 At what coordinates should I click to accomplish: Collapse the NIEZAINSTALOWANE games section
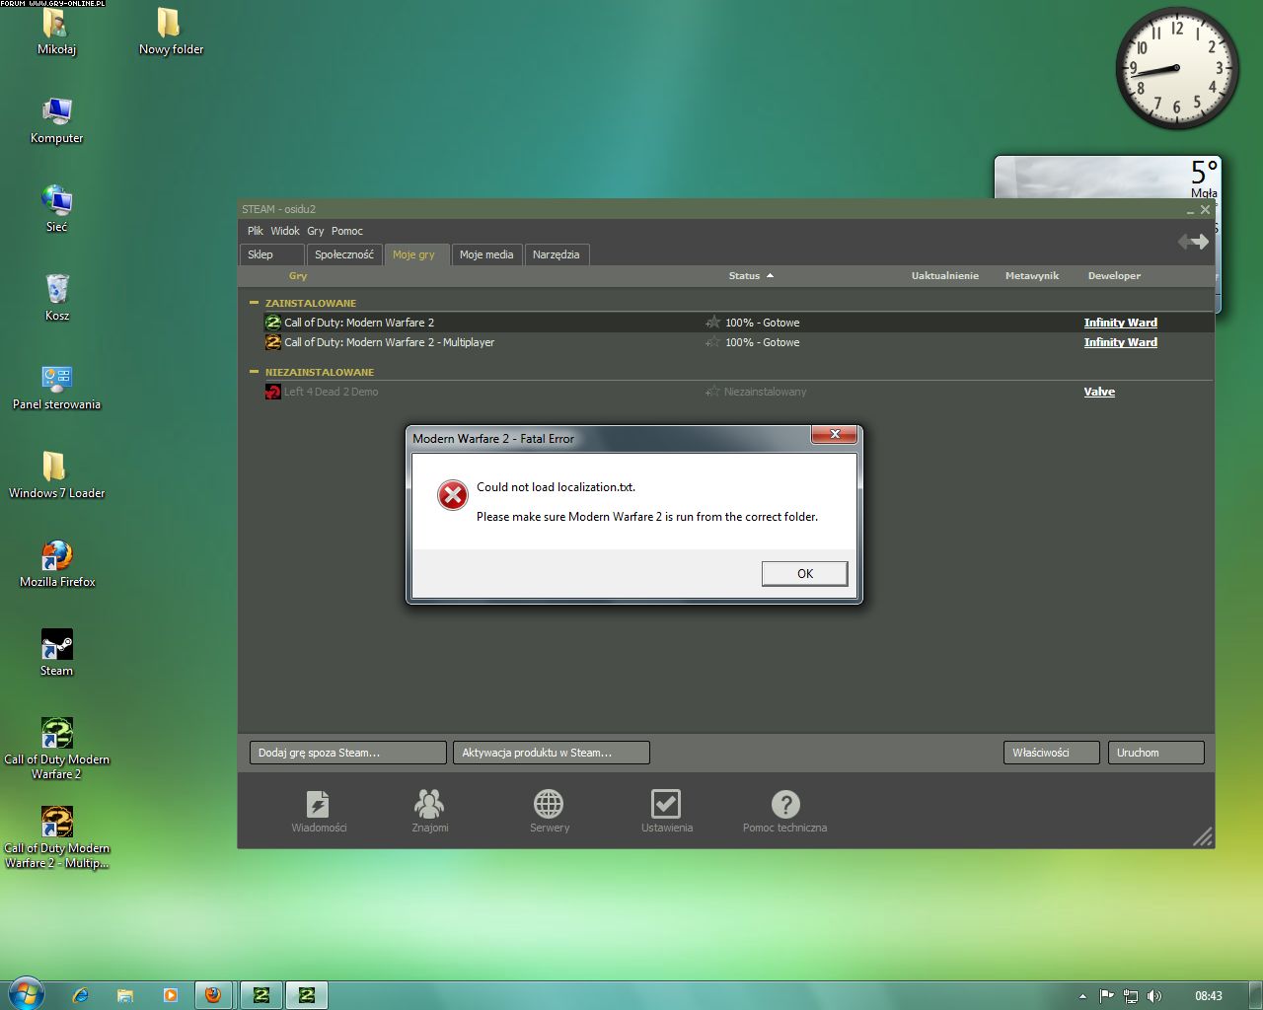(254, 372)
